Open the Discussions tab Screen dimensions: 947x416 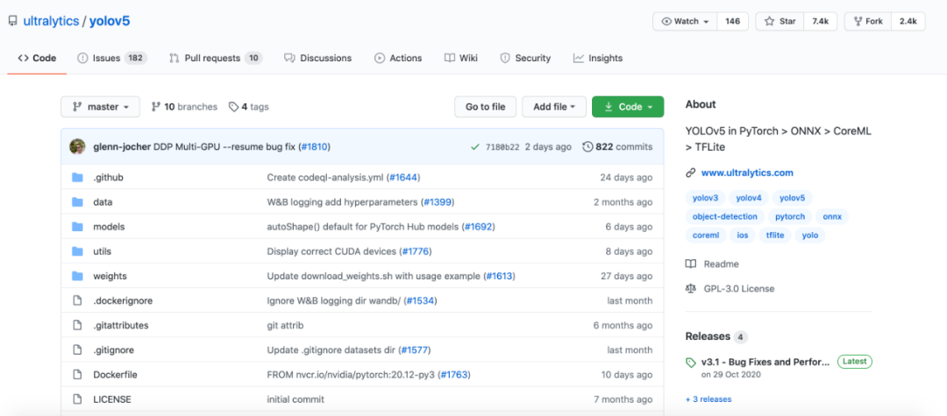click(x=317, y=58)
